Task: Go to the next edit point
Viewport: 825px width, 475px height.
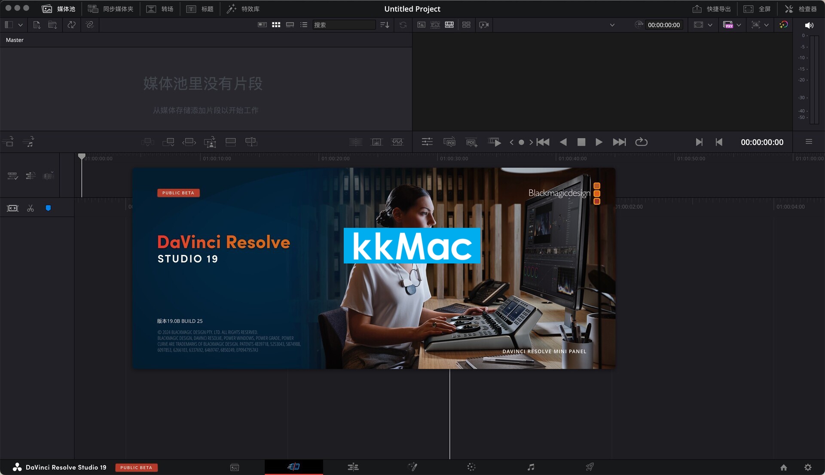Action: [699, 142]
